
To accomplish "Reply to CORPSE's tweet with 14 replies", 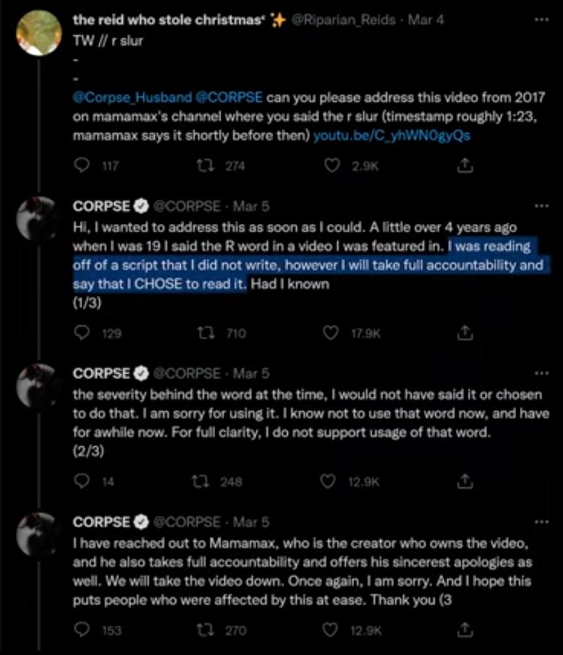I will tap(82, 481).
